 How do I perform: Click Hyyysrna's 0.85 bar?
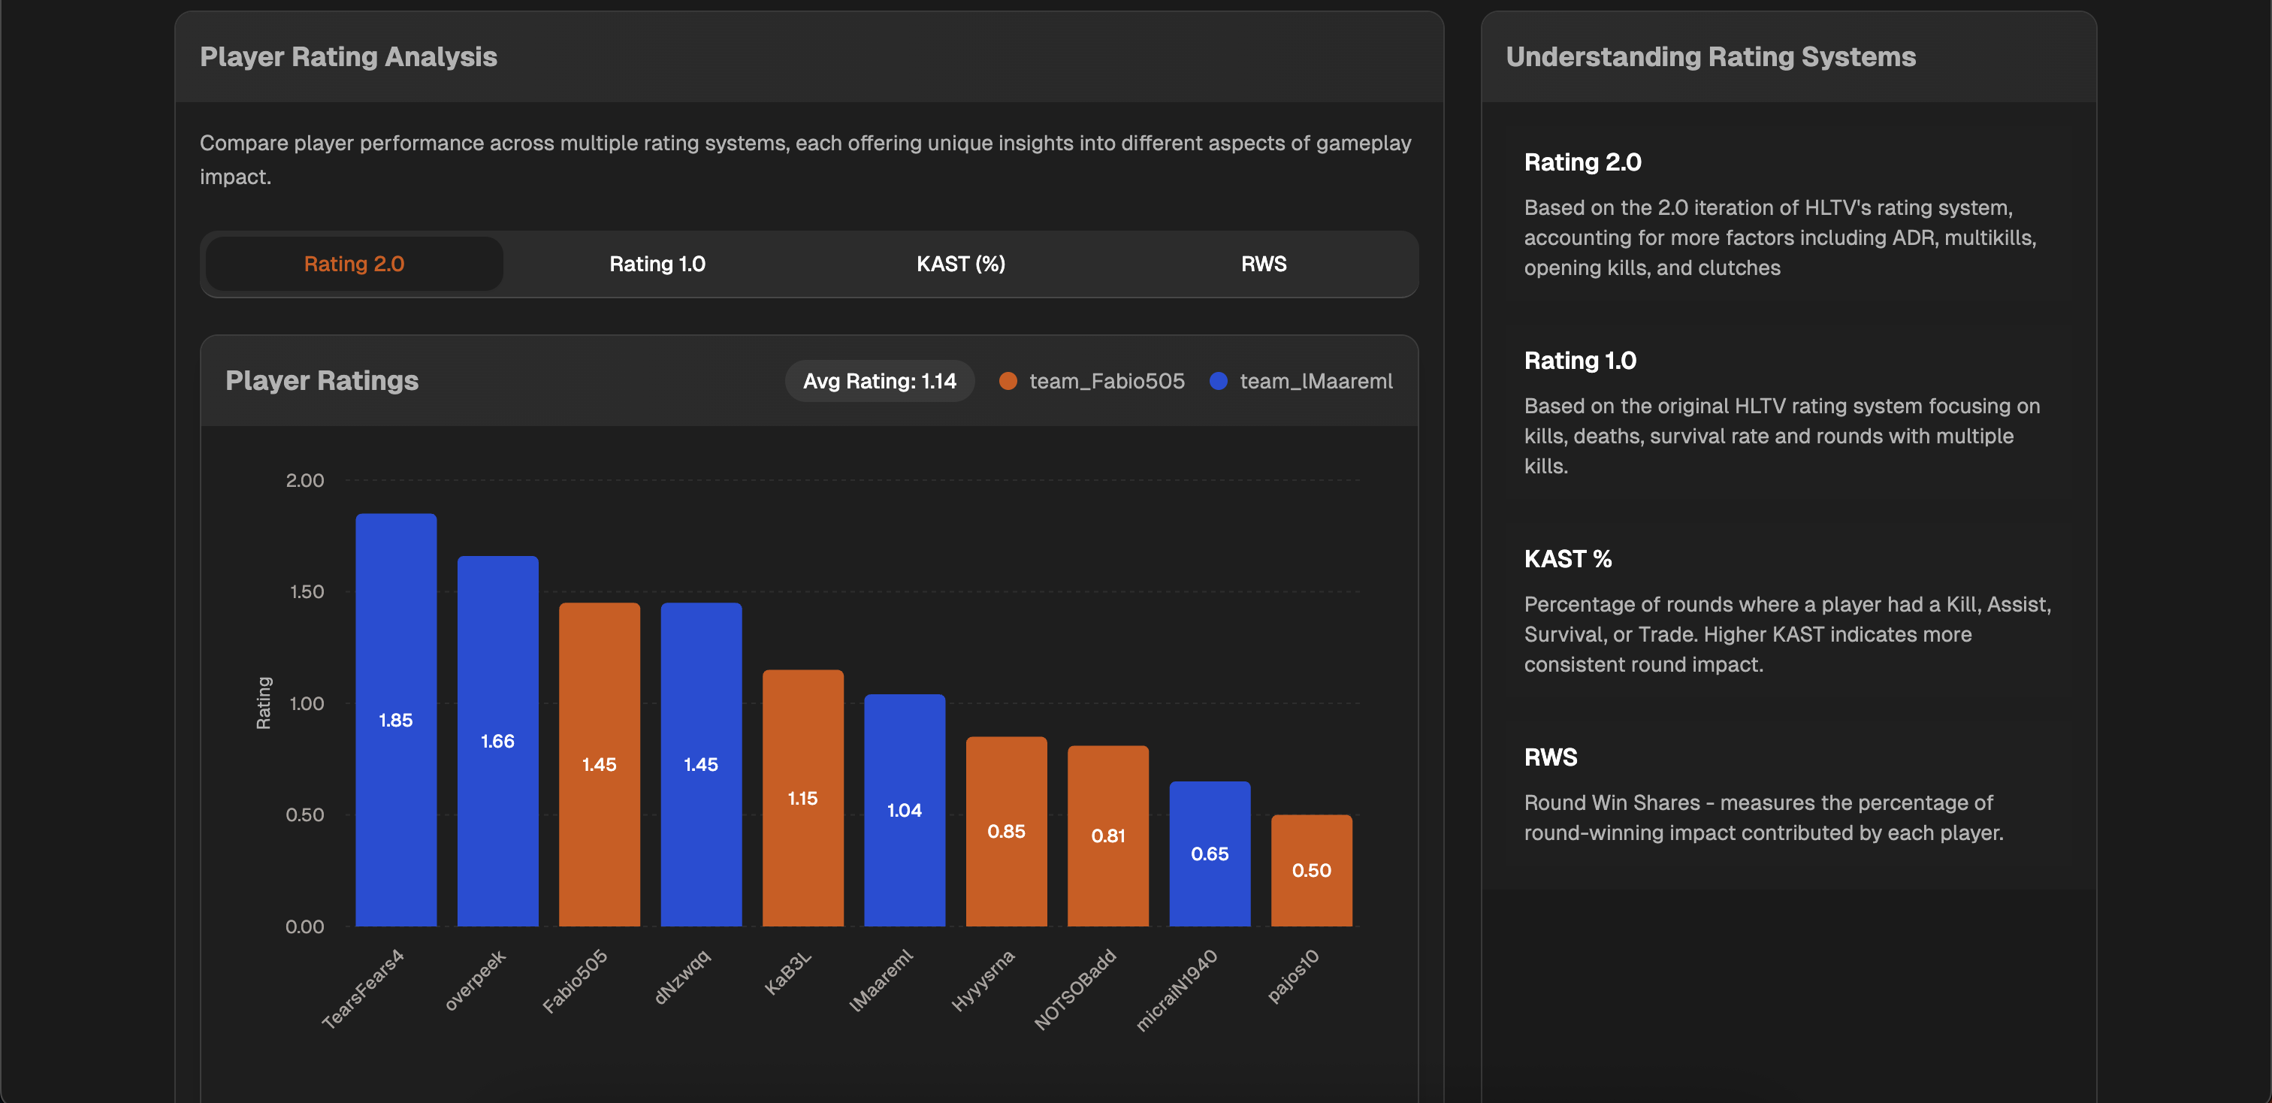(1006, 832)
